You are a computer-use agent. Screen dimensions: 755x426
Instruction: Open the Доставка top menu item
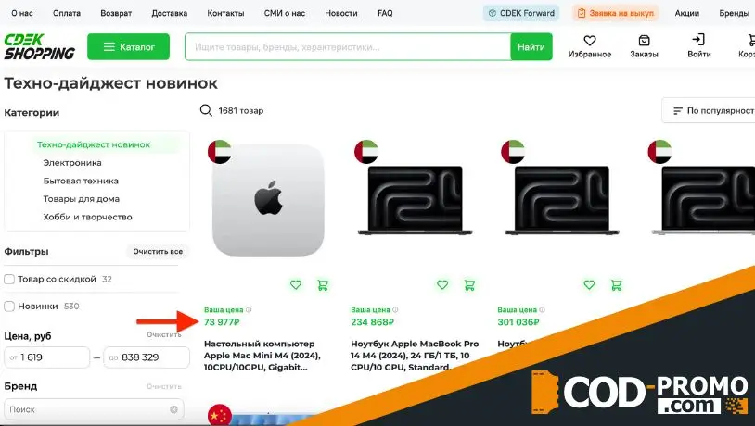coord(170,13)
